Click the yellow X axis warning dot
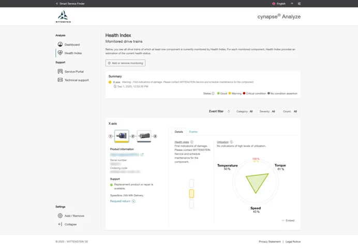This screenshot has height=248, width=358. coord(110,82)
